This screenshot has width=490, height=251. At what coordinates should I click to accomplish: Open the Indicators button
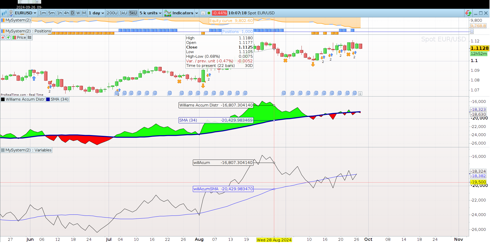(x=179, y=13)
